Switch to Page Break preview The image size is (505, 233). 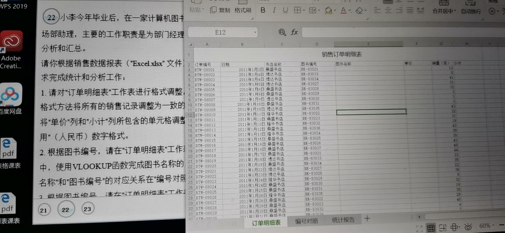[x=442, y=228]
